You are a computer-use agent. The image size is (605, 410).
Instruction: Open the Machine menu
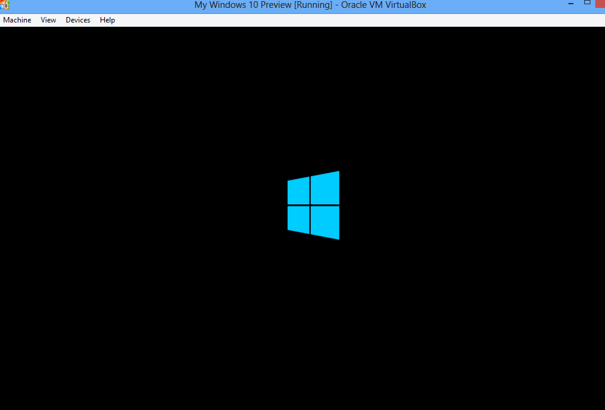click(x=17, y=20)
